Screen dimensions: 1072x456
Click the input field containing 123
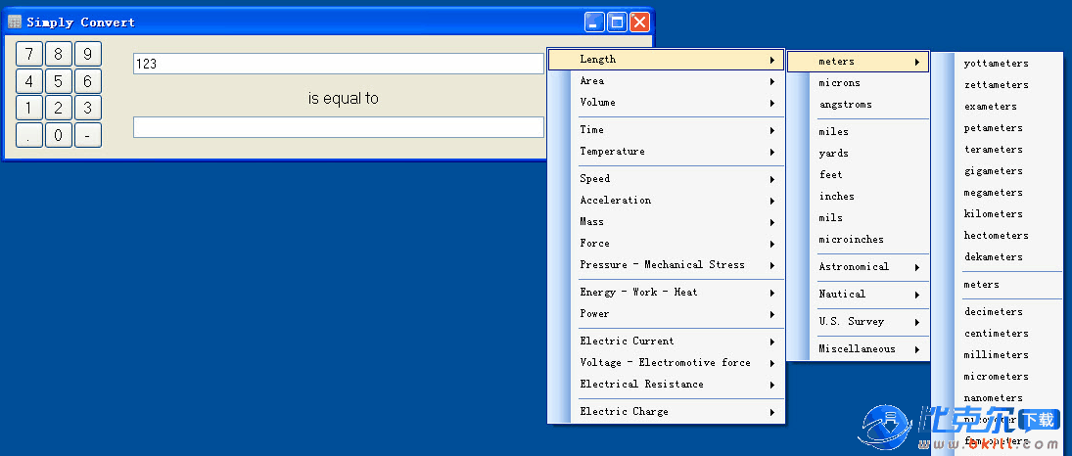pos(338,64)
